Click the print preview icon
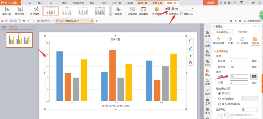 [19, 21]
